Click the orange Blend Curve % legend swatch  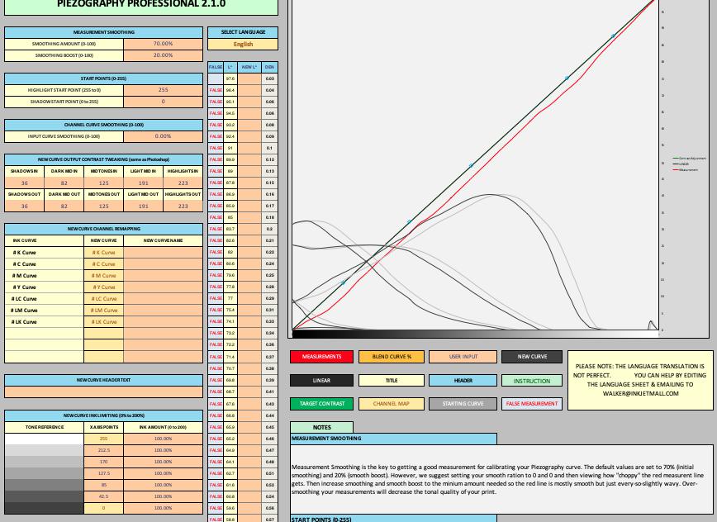(391, 357)
